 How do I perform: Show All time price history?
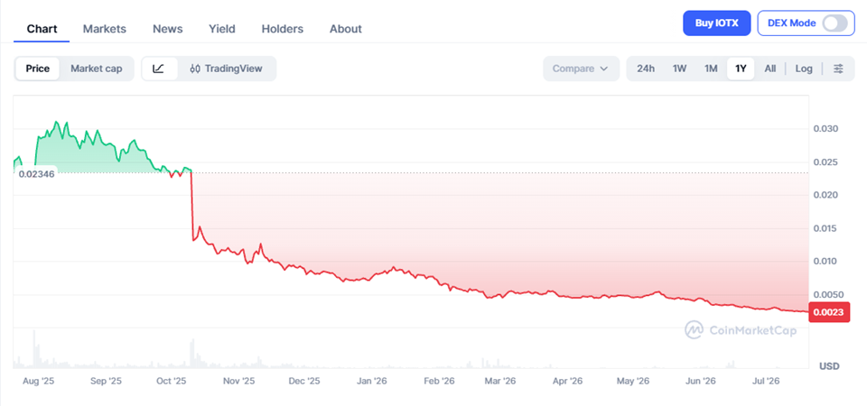tap(769, 69)
